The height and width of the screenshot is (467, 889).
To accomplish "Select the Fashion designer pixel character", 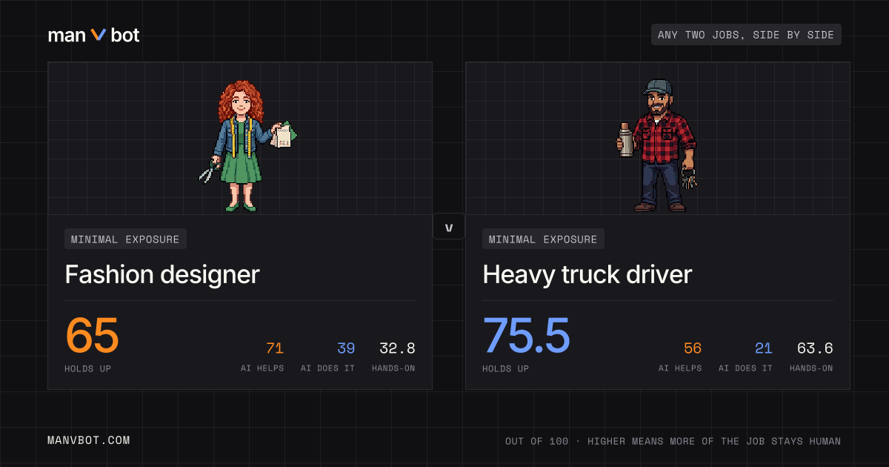I will pos(247,145).
